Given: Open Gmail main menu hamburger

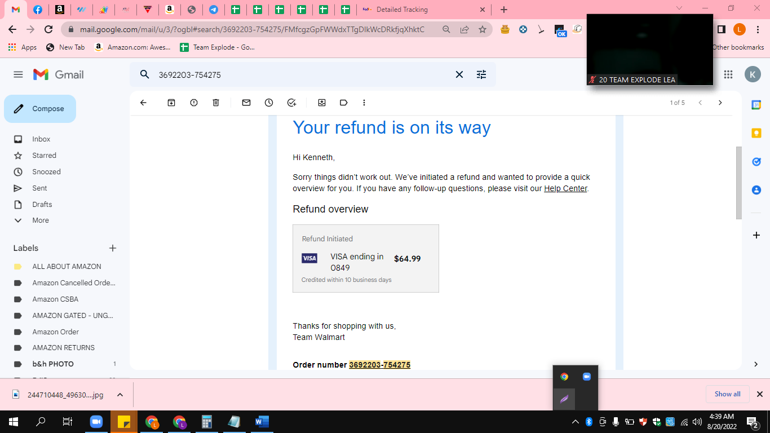Looking at the screenshot, I should coord(18,74).
